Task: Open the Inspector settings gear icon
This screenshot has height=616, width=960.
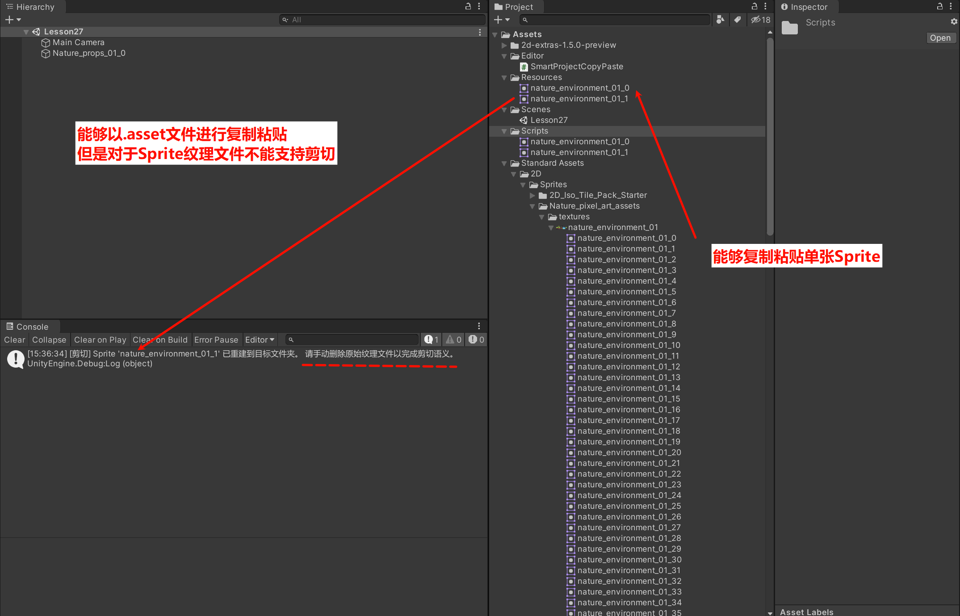Action: point(954,21)
